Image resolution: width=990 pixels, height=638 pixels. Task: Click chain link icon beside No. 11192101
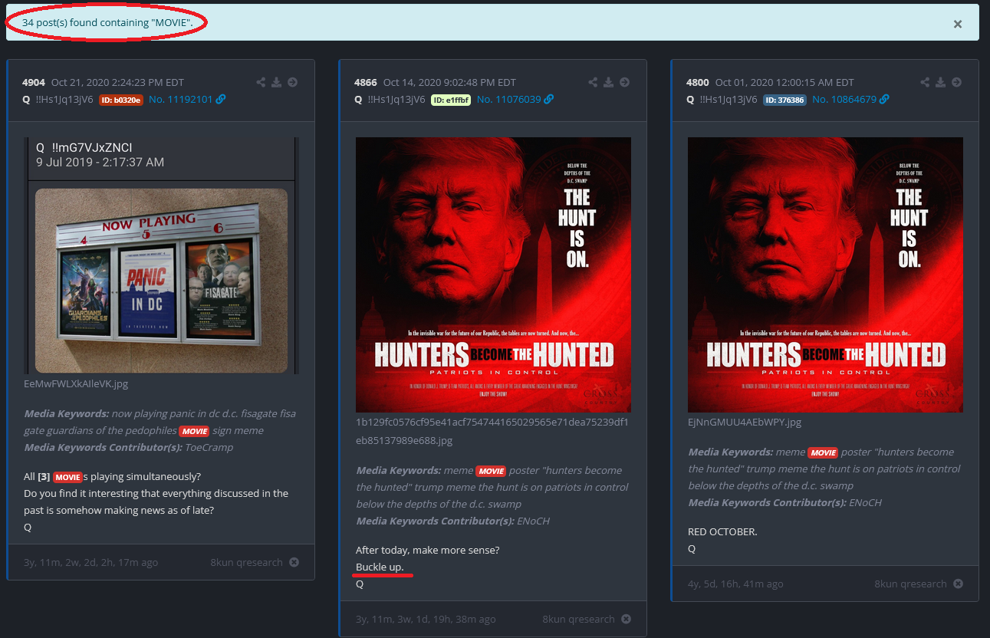221,100
